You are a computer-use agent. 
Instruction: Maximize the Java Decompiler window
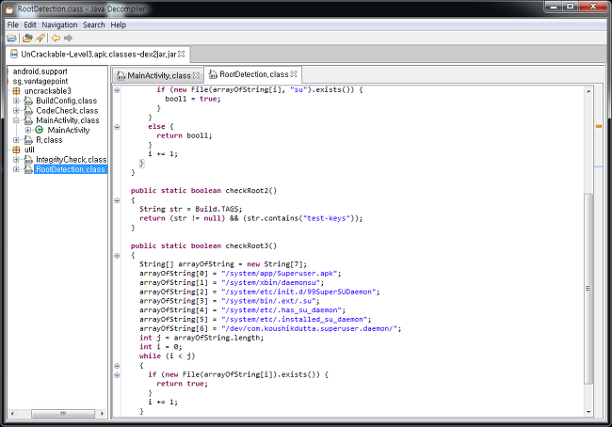[571, 7]
